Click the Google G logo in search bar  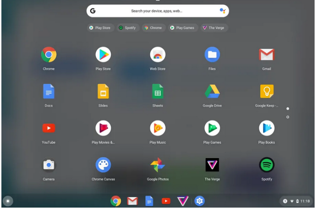point(93,11)
